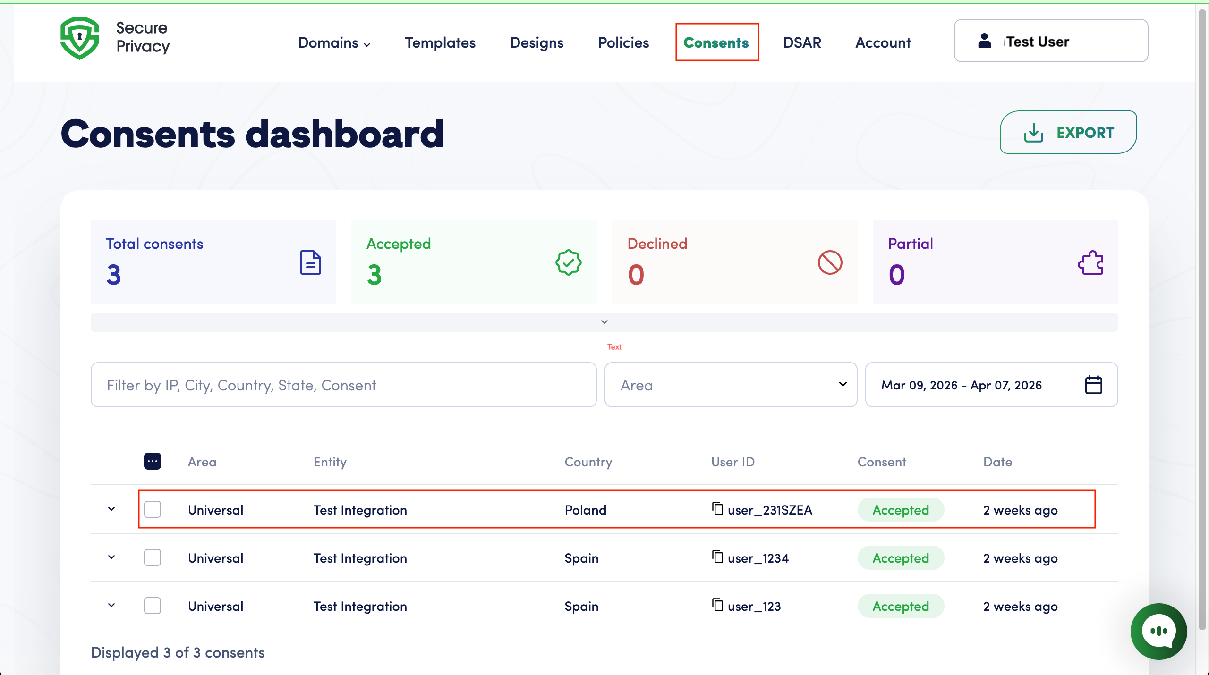Expand the user_123 row details
Viewport: 1209px width, 675px height.
pyautogui.click(x=111, y=606)
